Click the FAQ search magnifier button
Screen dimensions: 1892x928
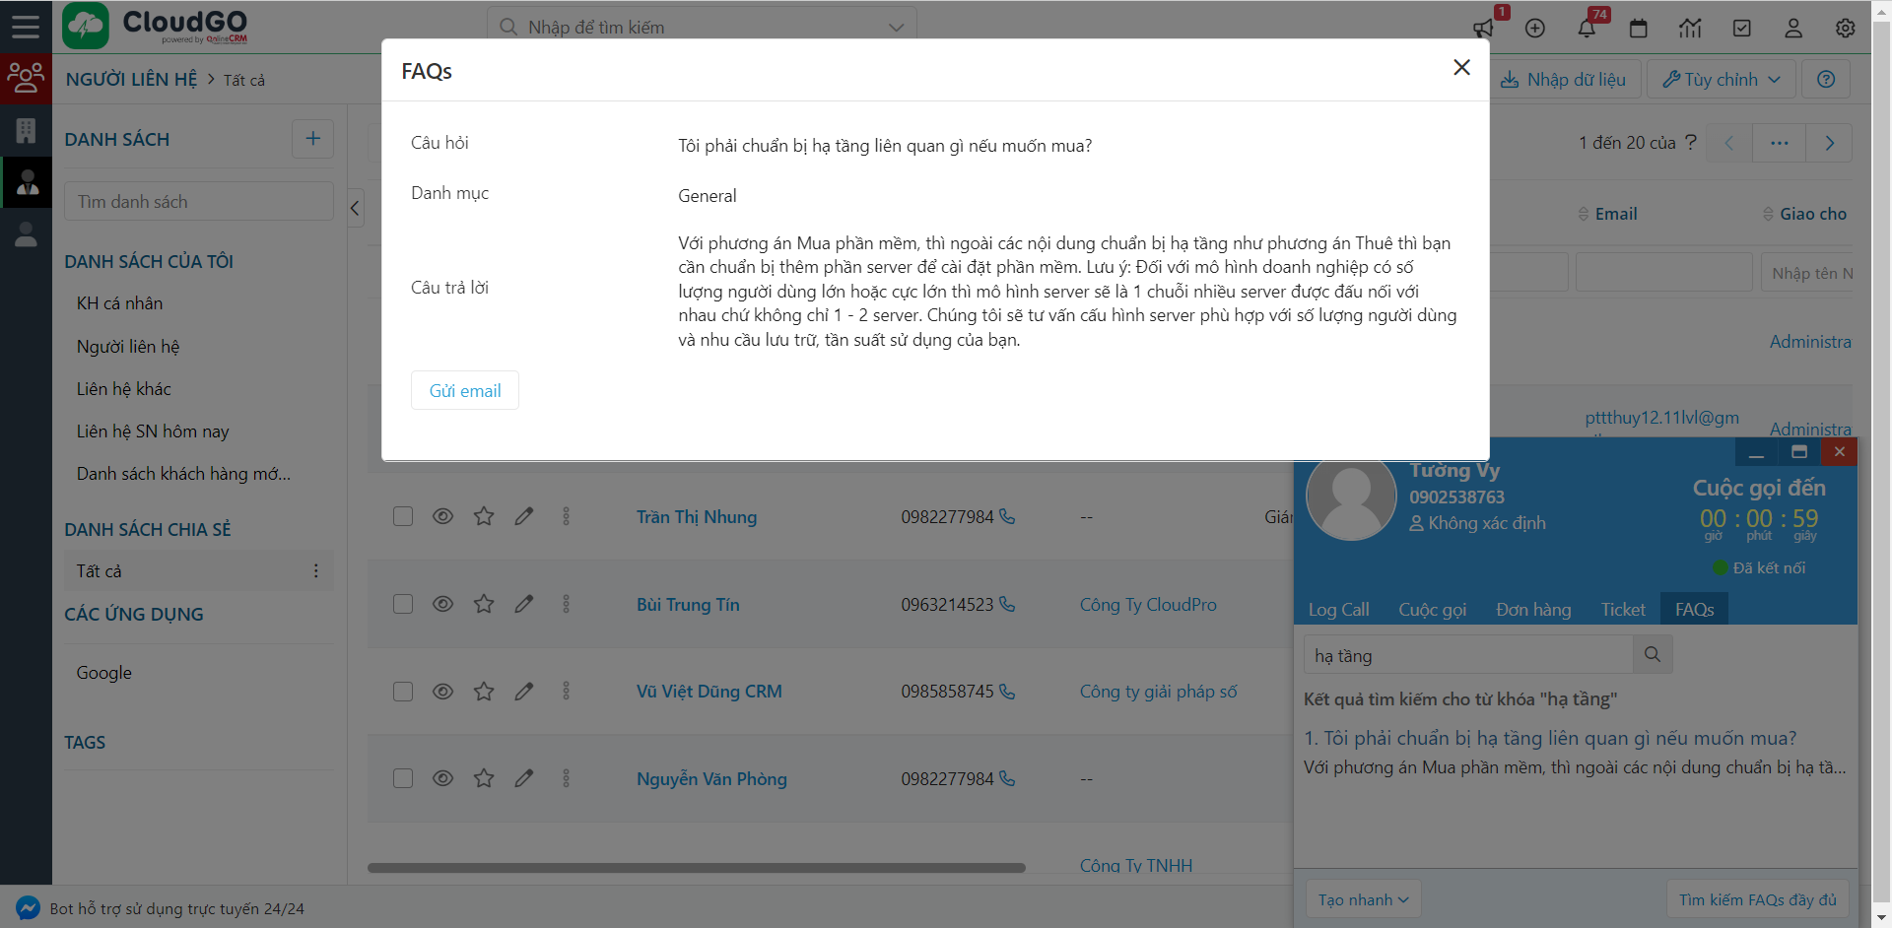point(1653,654)
